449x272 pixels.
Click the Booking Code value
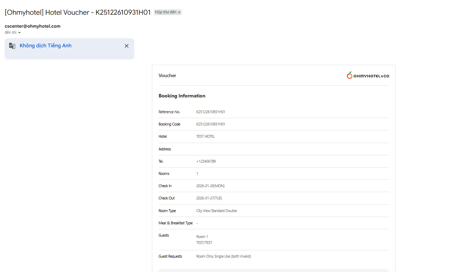tap(210, 124)
